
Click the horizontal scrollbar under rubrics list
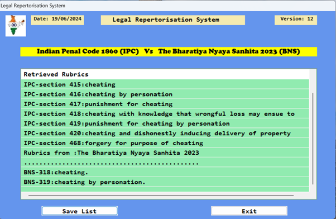pyautogui.click(x=161, y=196)
